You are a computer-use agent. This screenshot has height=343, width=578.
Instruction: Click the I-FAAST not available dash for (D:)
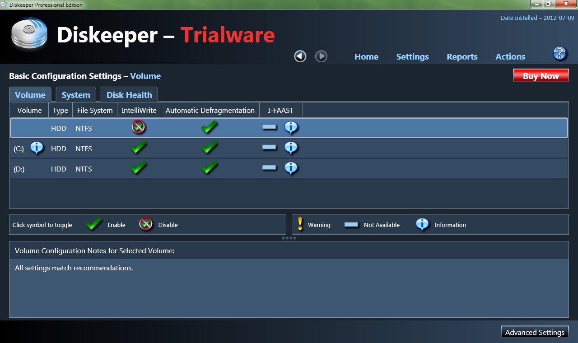(x=269, y=168)
